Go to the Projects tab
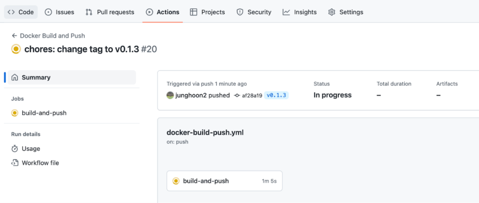Image resolution: width=479 pixels, height=203 pixels. pyautogui.click(x=207, y=12)
